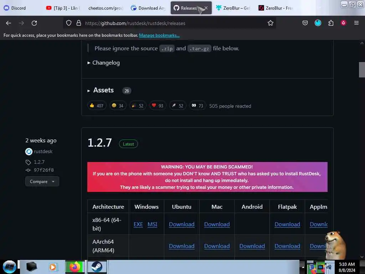Image resolution: width=365 pixels, height=274 pixels.
Task: Open the media player taskbar icon
Action: click(53, 267)
